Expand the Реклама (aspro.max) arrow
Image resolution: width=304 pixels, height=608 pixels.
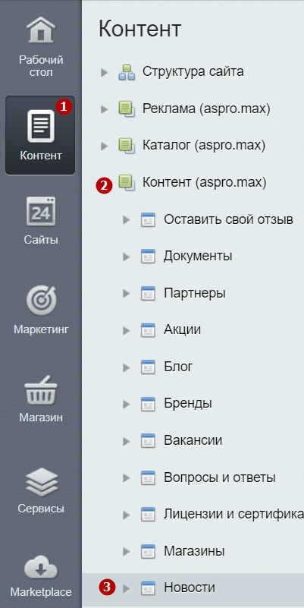[x=104, y=109]
